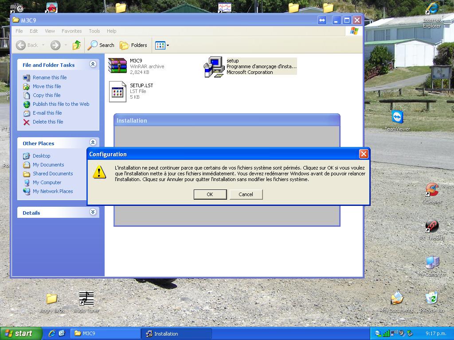454x340 pixels.
Task: Click the yellow warning icon in the Configuration dialog
Action: (99, 172)
